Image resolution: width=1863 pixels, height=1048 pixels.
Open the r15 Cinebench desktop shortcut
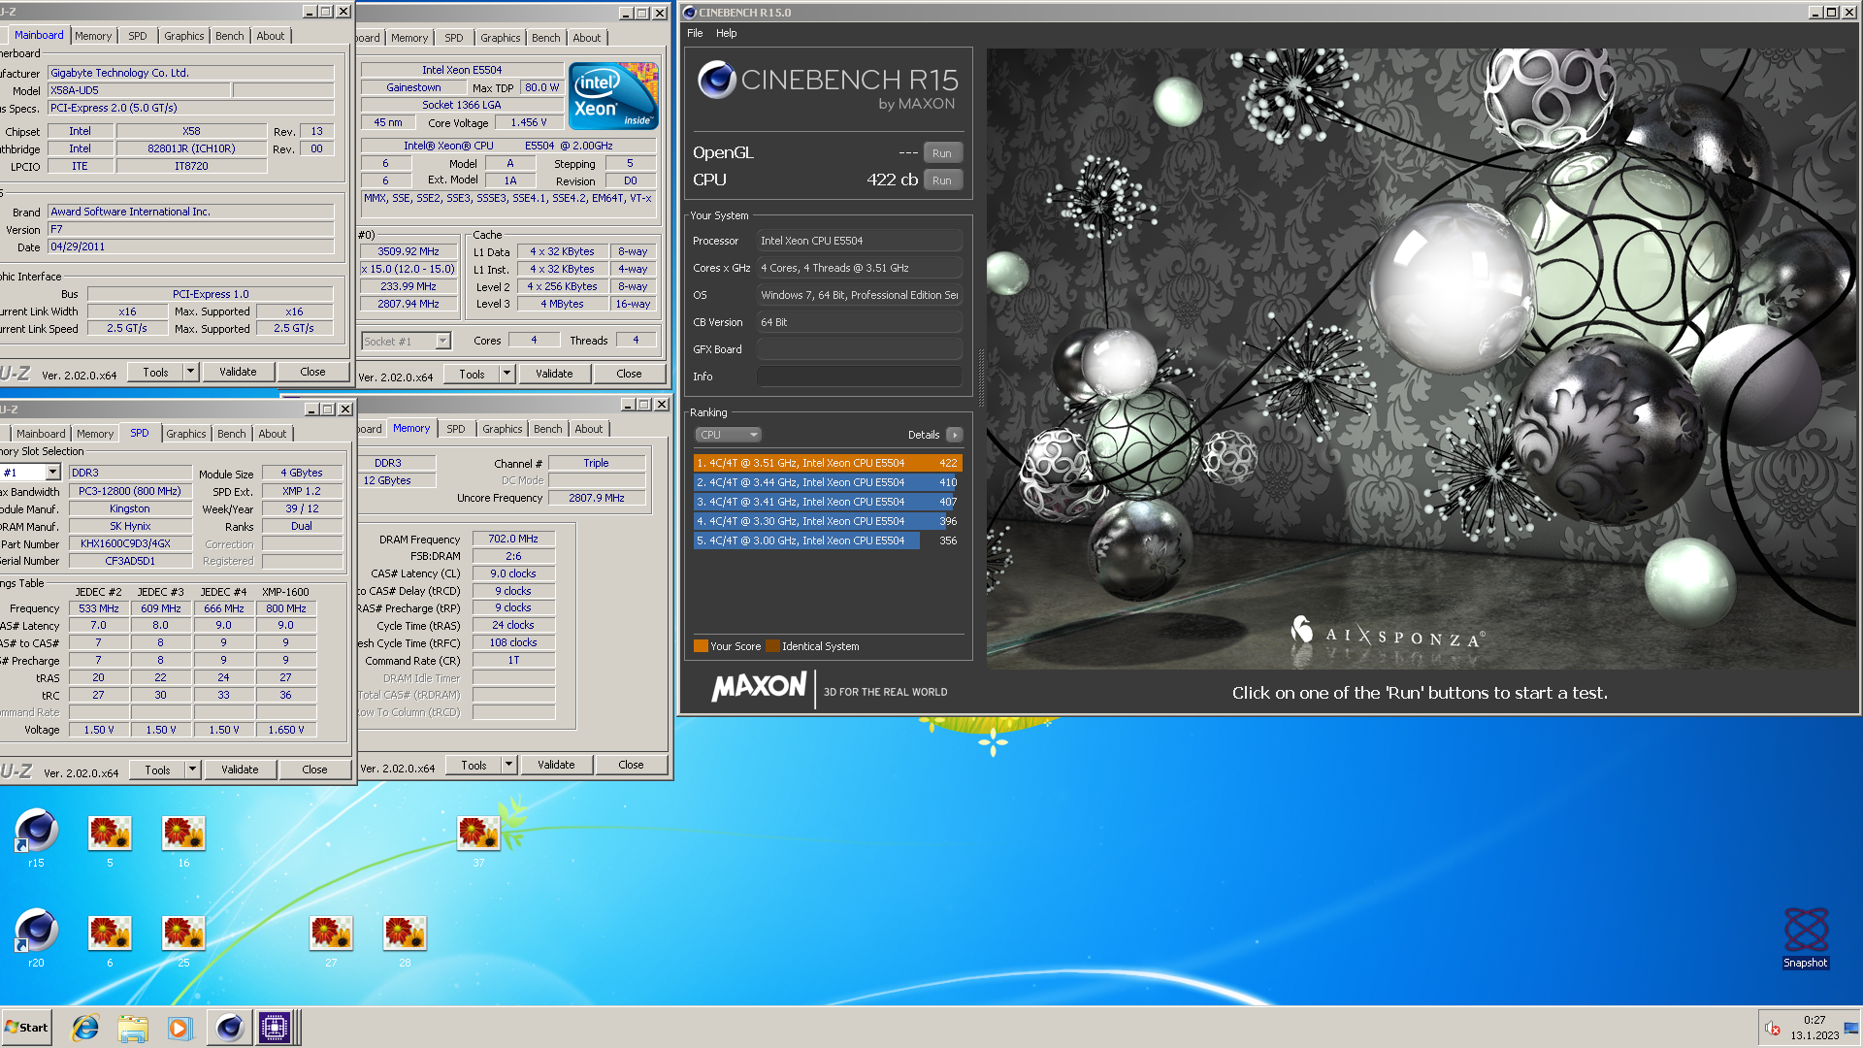[x=36, y=836]
